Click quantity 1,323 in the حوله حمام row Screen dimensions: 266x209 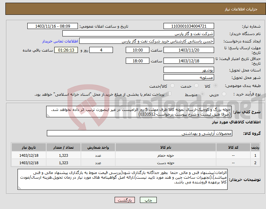click(x=63, y=155)
